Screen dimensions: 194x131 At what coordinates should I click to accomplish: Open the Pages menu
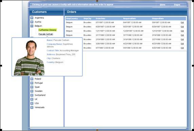pyautogui.click(x=177, y=5)
